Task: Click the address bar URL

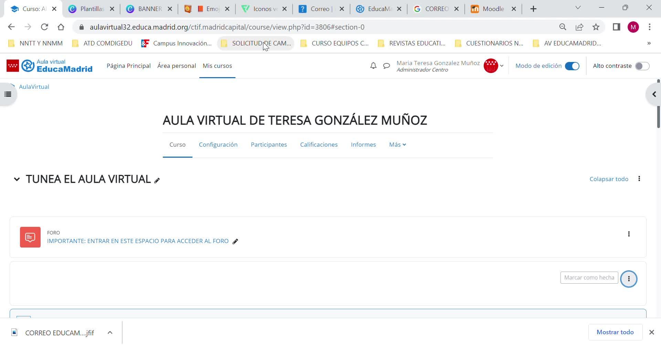Action: click(227, 27)
